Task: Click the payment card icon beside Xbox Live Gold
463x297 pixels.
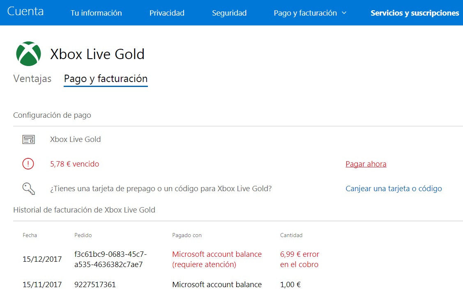Action: (29, 139)
